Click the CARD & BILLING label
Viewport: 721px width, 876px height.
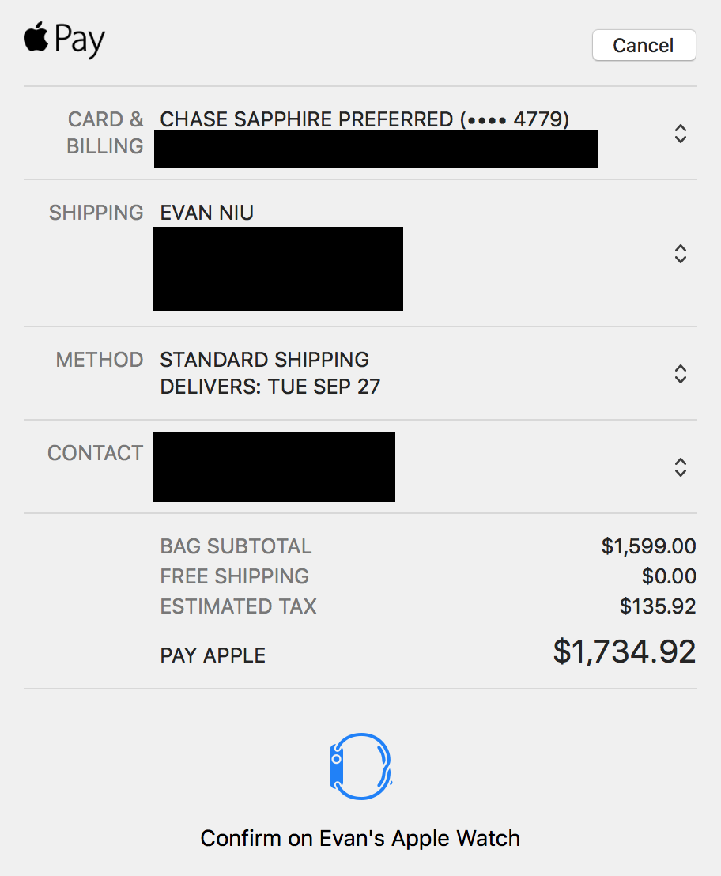[105, 133]
